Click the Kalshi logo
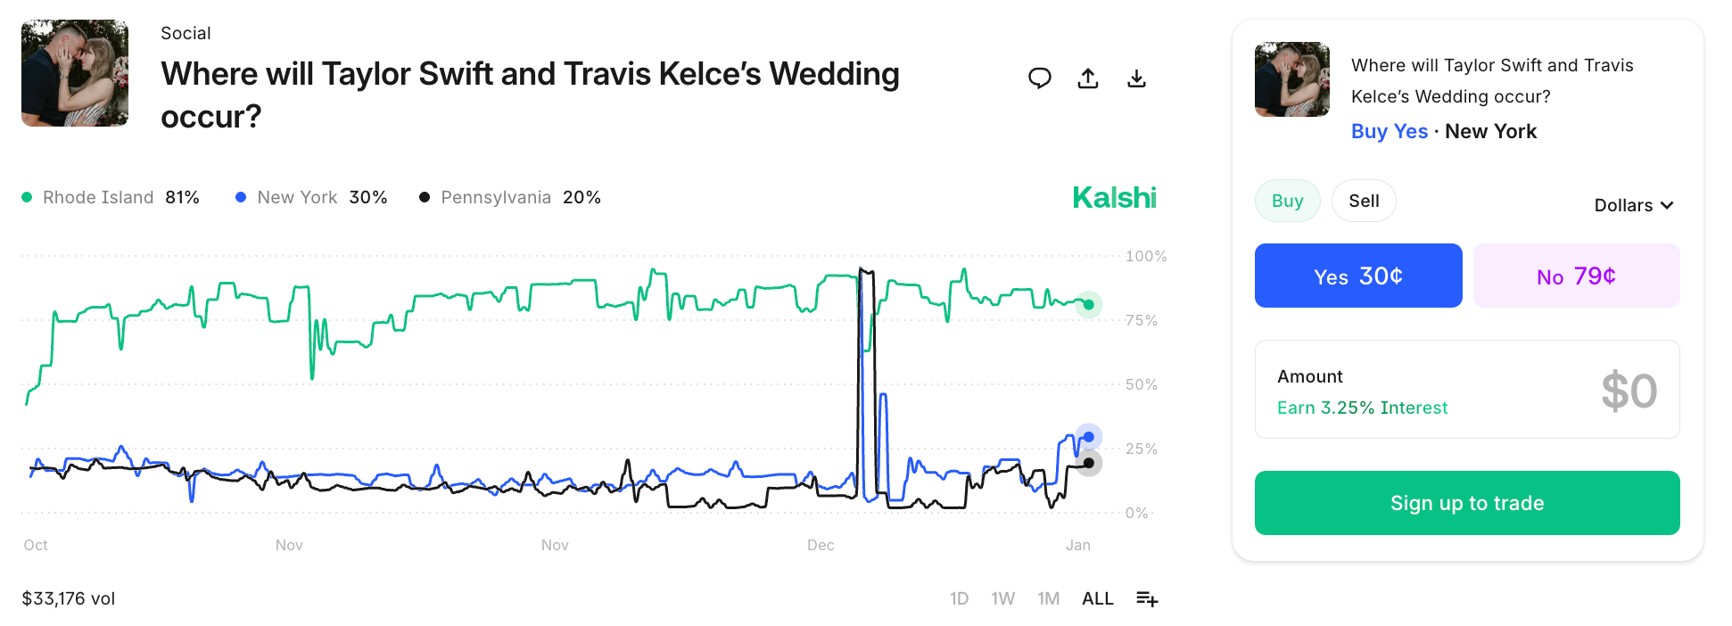The height and width of the screenshot is (626, 1732). pyautogui.click(x=1113, y=197)
